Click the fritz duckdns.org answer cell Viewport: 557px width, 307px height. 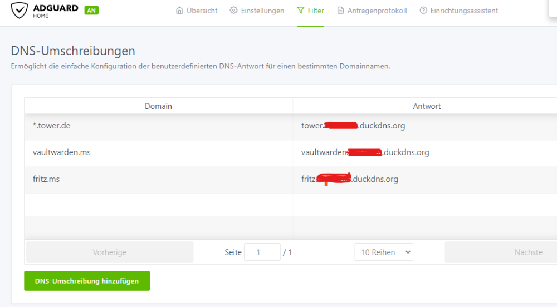pos(425,179)
